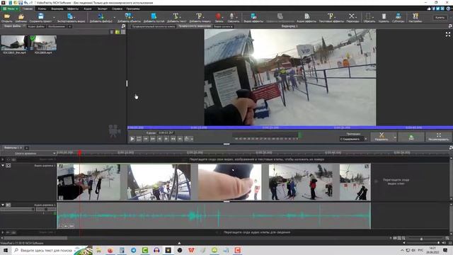Click the Add objects icon
The height and width of the screenshot is (255, 453).
(x=127, y=16)
